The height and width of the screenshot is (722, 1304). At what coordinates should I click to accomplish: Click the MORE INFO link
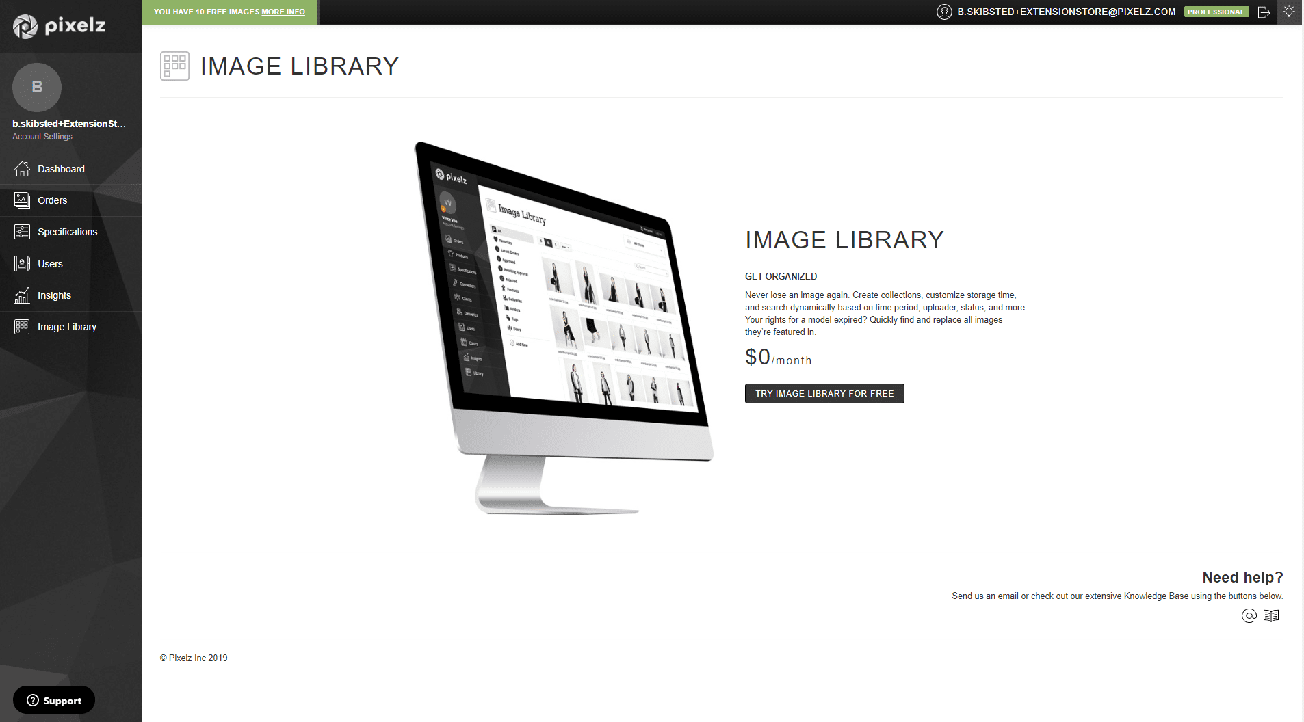tap(283, 12)
